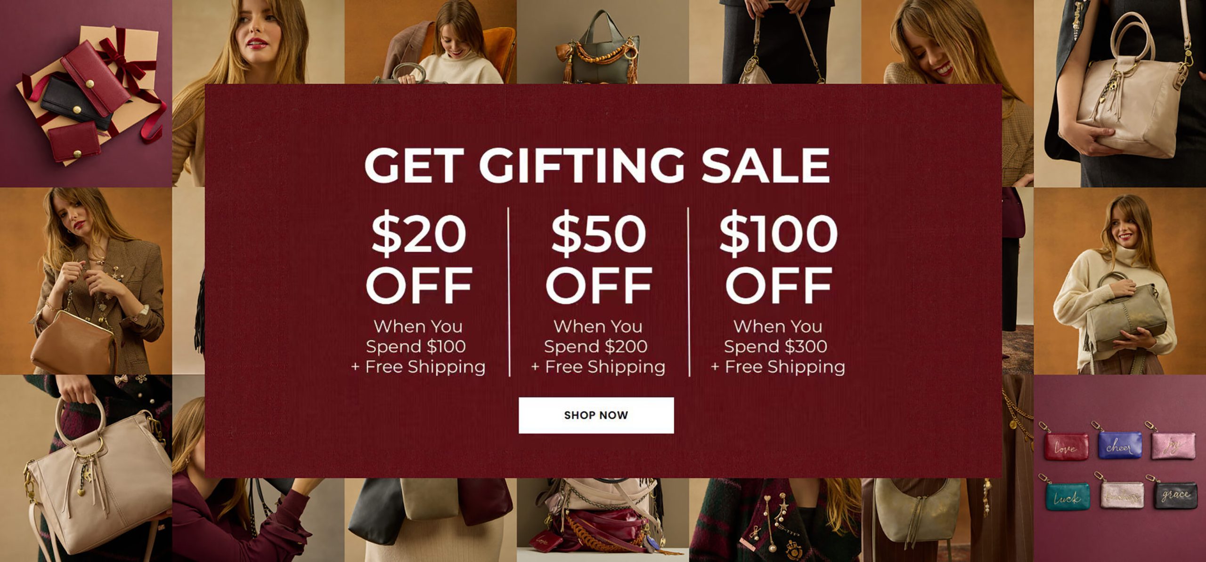Click 'Spend $100 + Free Shipping' text
Image resolution: width=1206 pixels, height=562 pixels.
418,356
